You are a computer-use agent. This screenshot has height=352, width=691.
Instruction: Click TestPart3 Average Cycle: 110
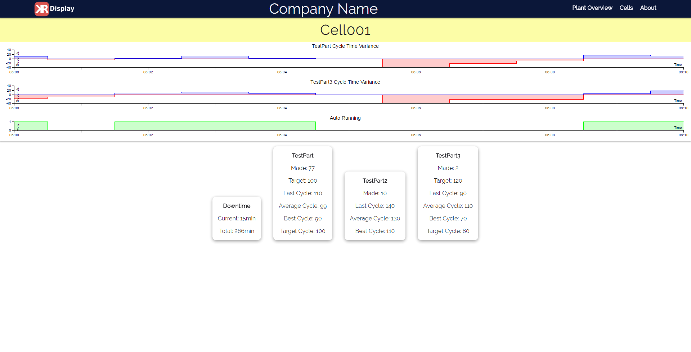click(x=448, y=206)
